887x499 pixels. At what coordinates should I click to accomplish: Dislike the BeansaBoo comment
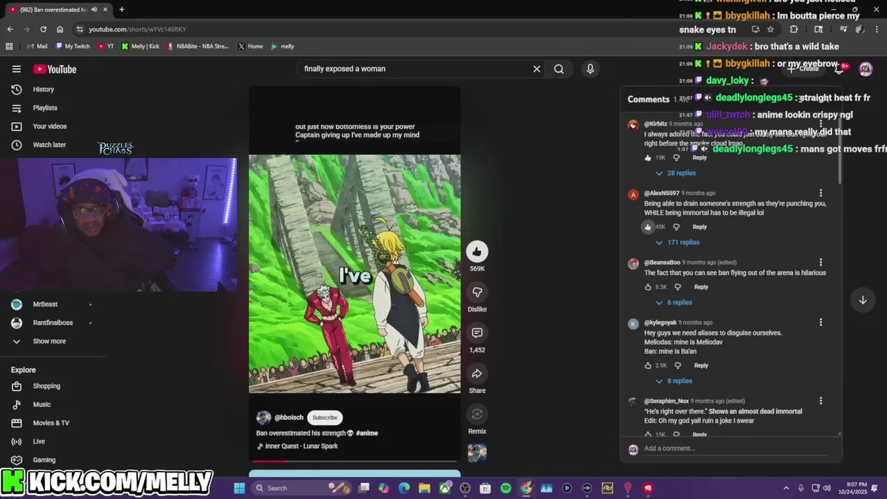(678, 287)
